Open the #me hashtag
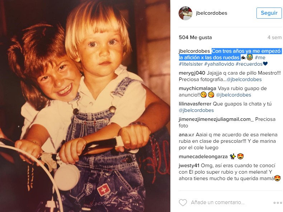The image size is (283, 212). pos(260,57)
